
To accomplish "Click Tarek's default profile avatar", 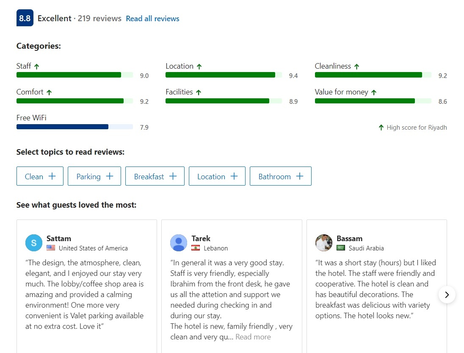I will [179, 243].
